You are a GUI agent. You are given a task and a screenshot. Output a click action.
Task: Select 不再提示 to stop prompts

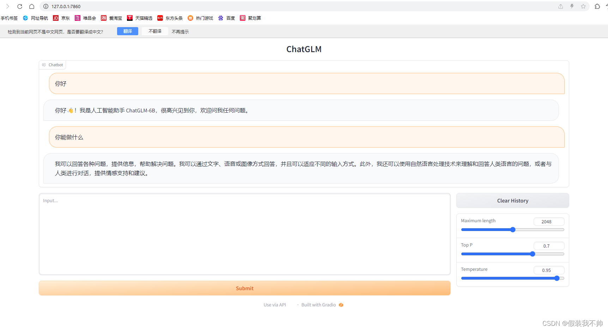click(180, 32)
